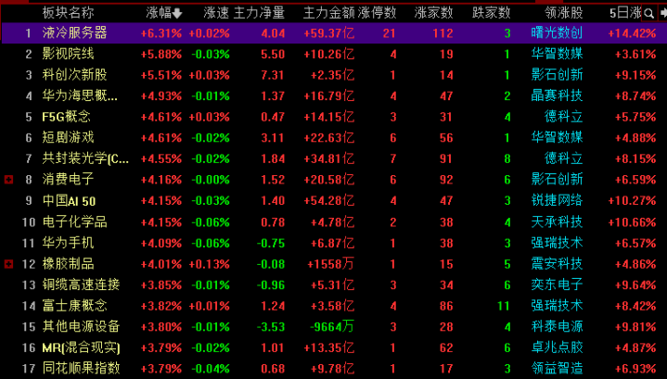Viewport: 667px width, 379px height.
Task: Open leading stock 强瑞技术 in 富士康概念 row
Action: tap(557, 306)
